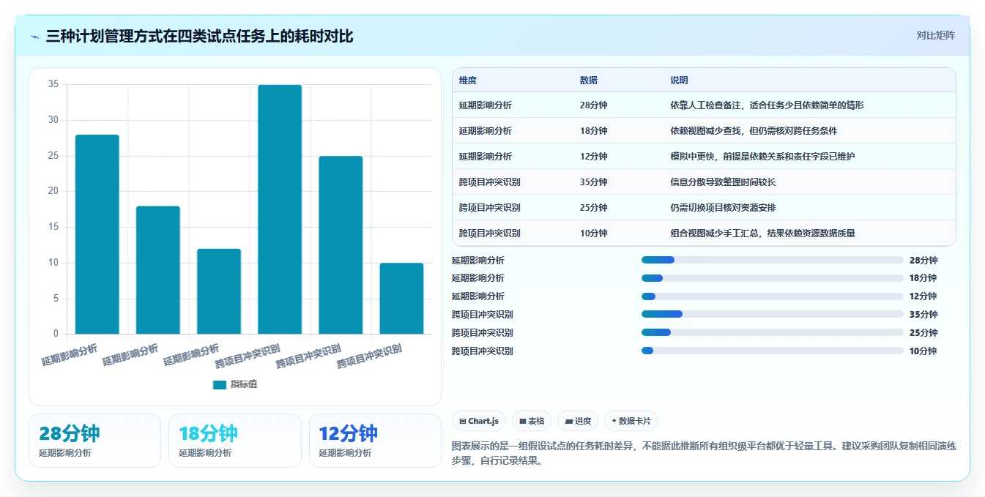Click the progress bar labeled 10分钟
Viewport: 985px width, 497px height.
[x=773, y=351]
